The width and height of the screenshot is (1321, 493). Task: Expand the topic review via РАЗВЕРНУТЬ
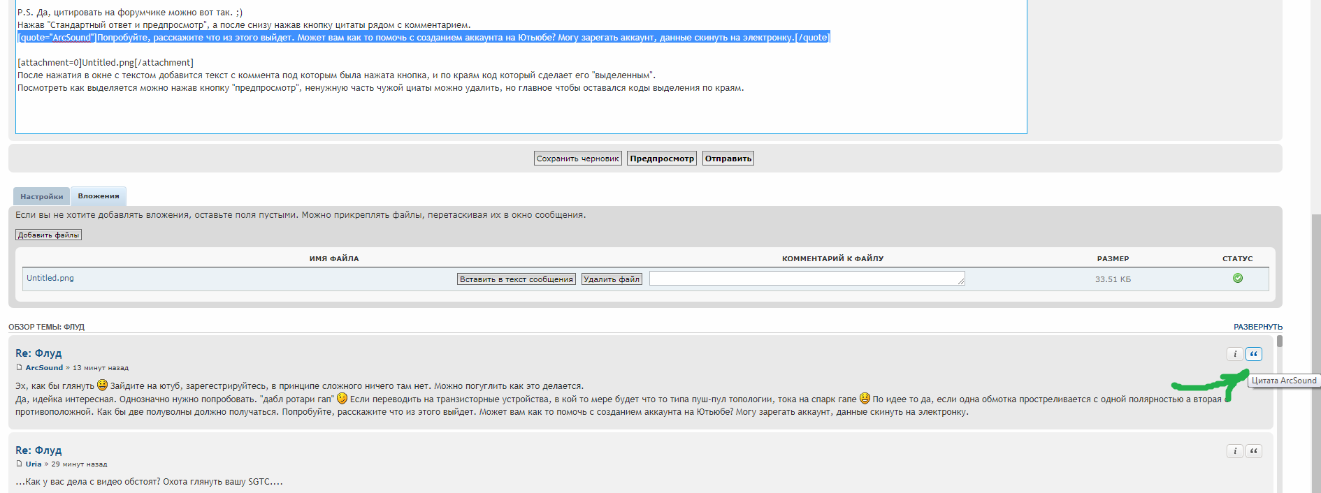pos(1257,327)
